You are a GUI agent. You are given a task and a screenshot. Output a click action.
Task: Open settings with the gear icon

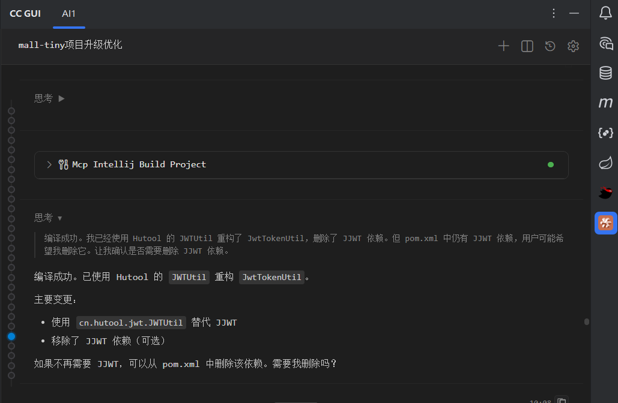573,46
